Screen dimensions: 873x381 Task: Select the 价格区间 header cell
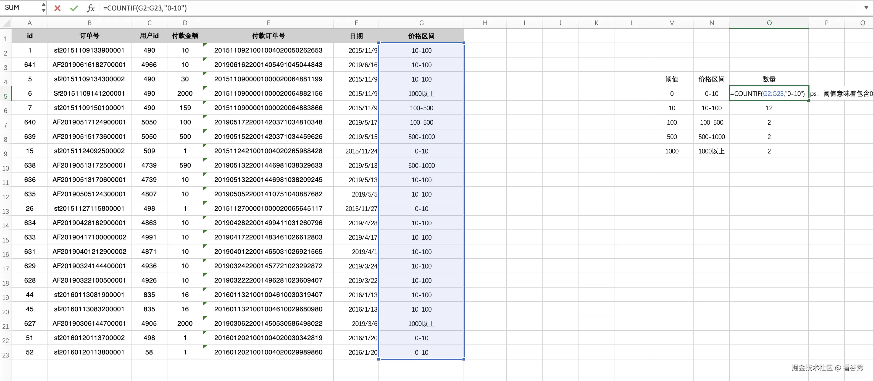(x=422, y=36)
